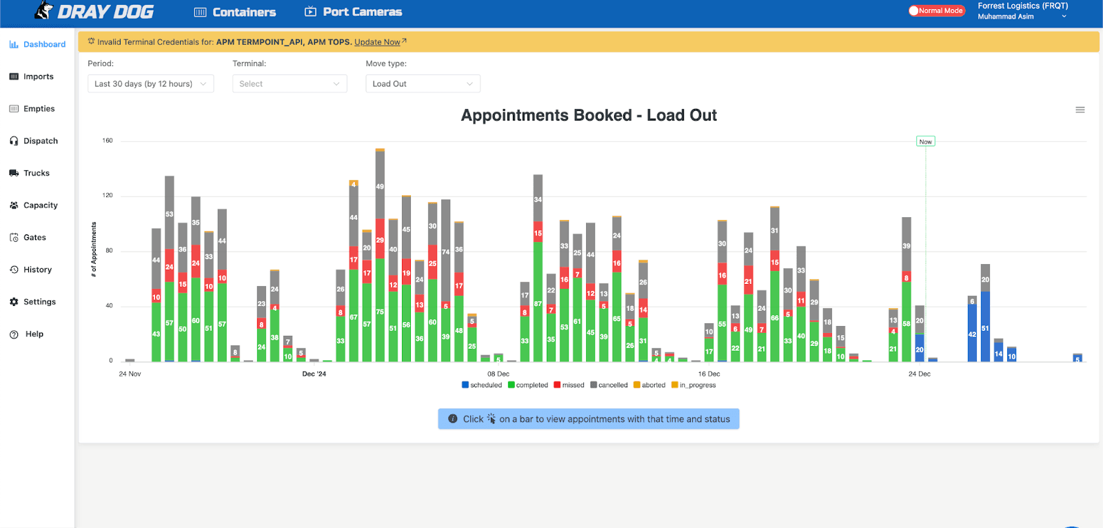Open the chart hamburger menu icon
Viewport: 1103px width, 528px height.
[1080, 110]
